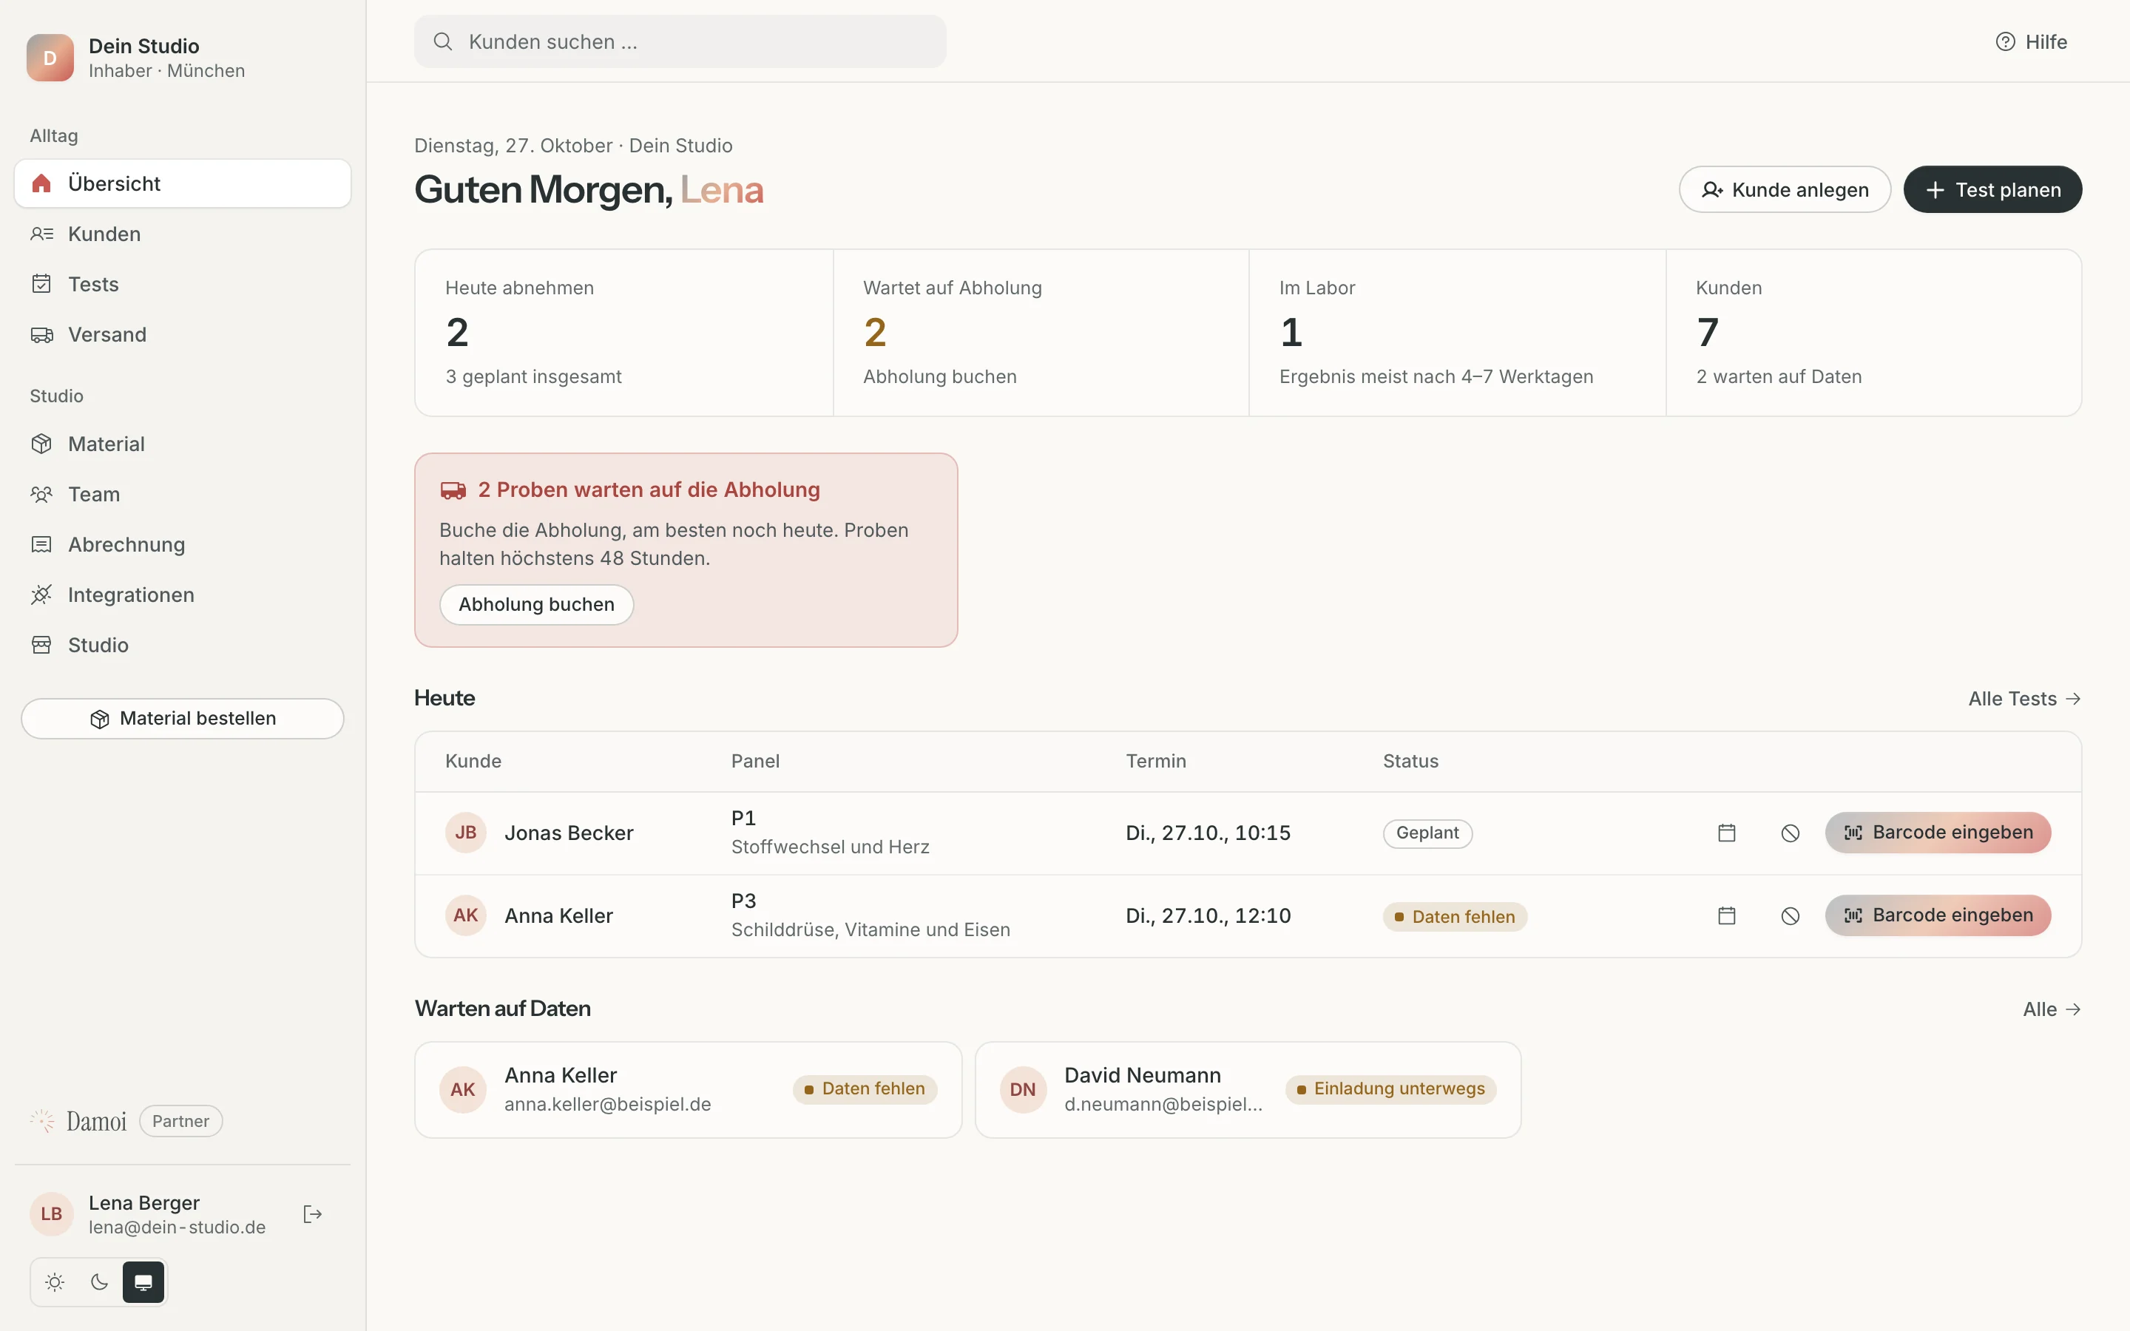Screen dimensions: 2130x1331
Task: Click the Geplant status badge
Action: tap(1427, 833)
